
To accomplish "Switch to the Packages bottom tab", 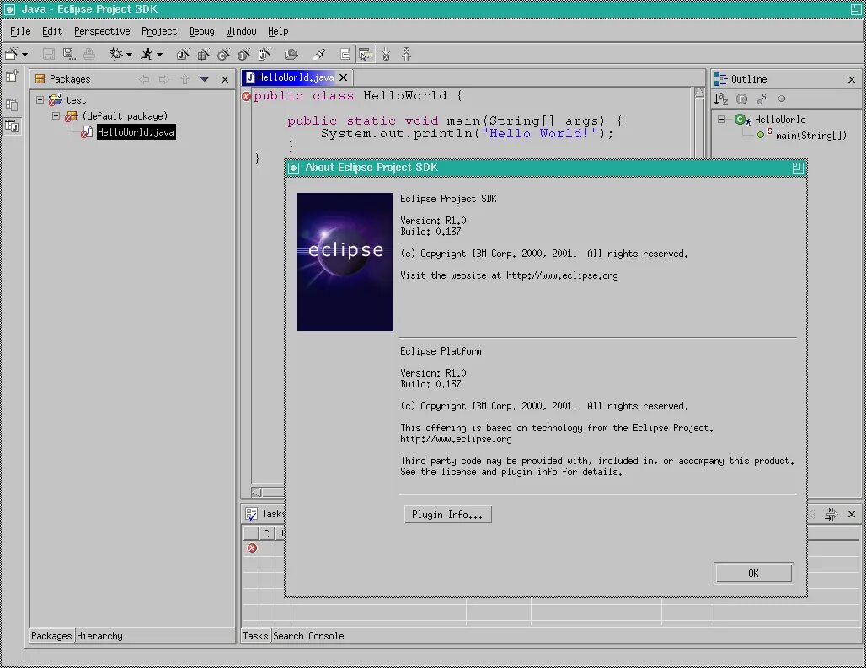I will [51, 635].
